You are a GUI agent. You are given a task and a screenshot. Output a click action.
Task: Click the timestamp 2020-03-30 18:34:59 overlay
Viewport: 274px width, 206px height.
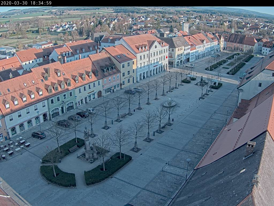click(26, 3)
